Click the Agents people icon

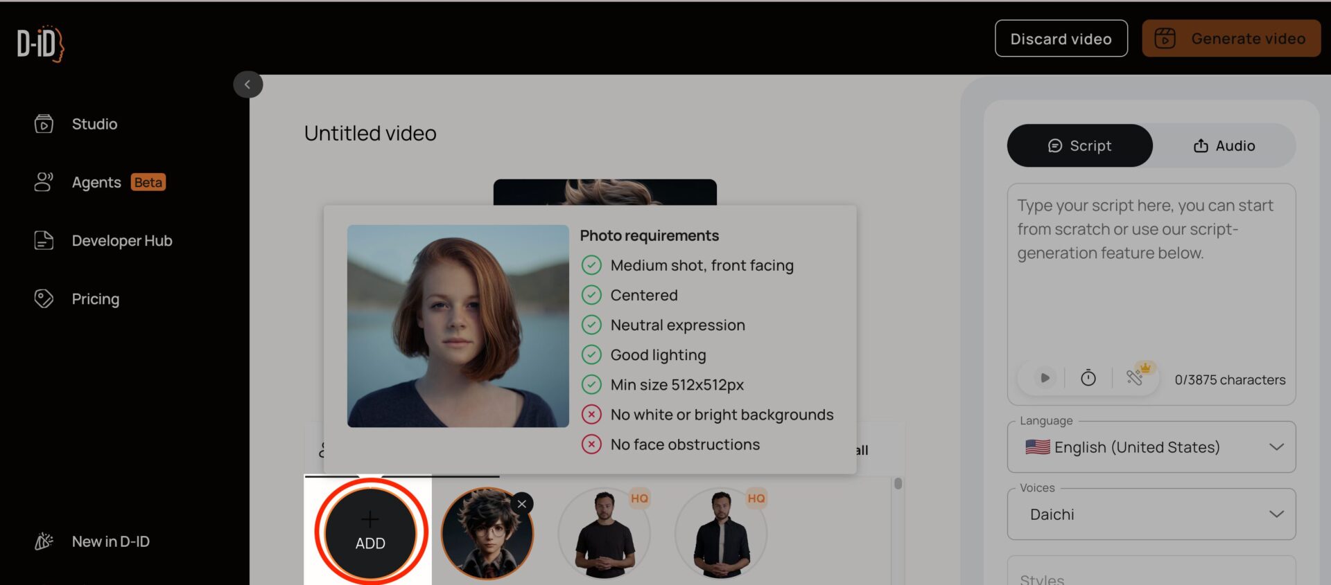[x=44, y=182]
